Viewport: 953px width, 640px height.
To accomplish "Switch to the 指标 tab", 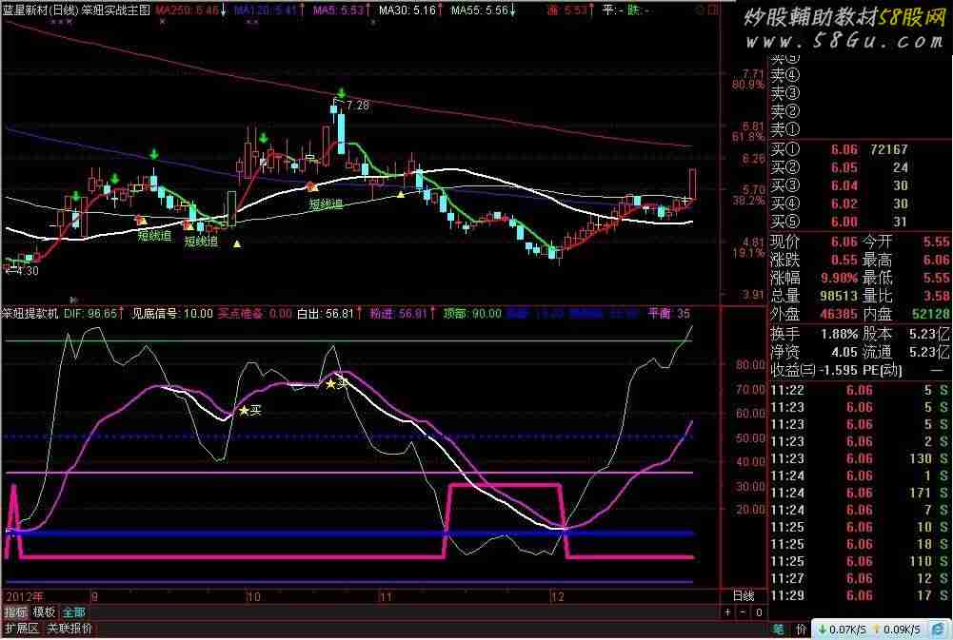I will [15, 612].
